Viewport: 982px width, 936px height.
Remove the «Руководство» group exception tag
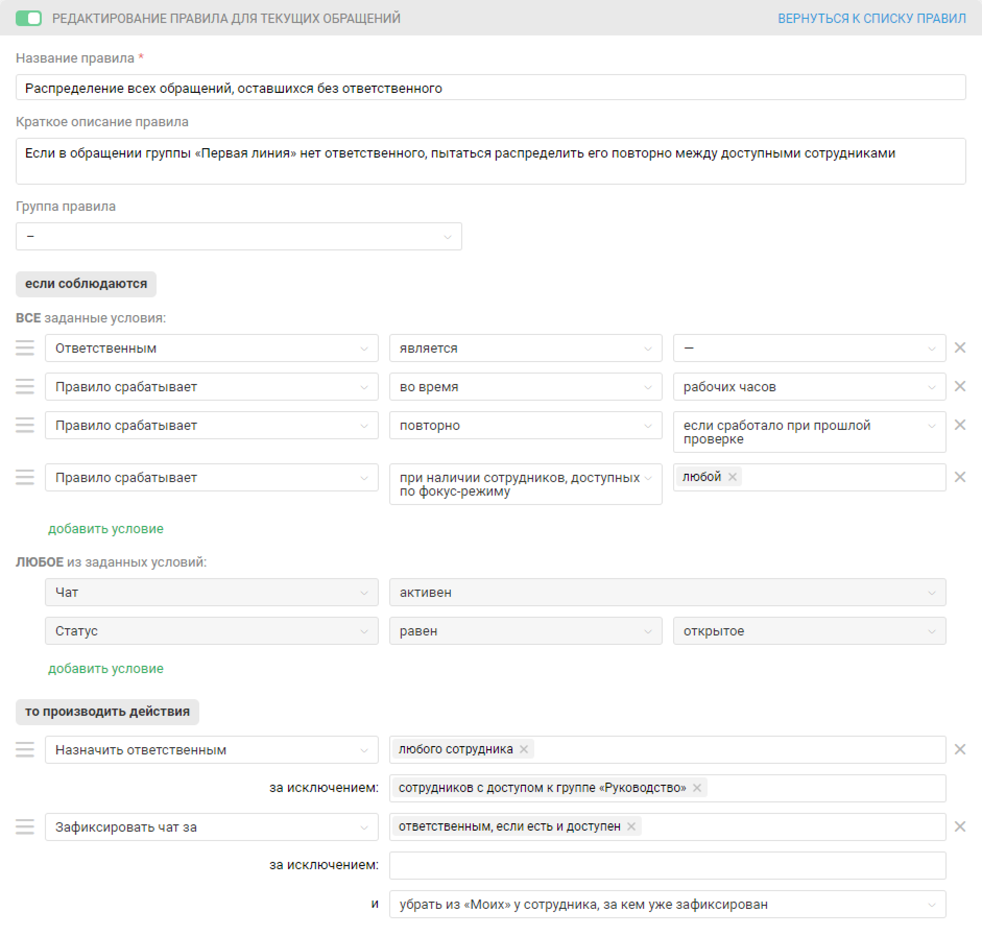697,788
